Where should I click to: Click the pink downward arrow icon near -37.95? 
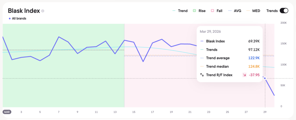point(244,75)
